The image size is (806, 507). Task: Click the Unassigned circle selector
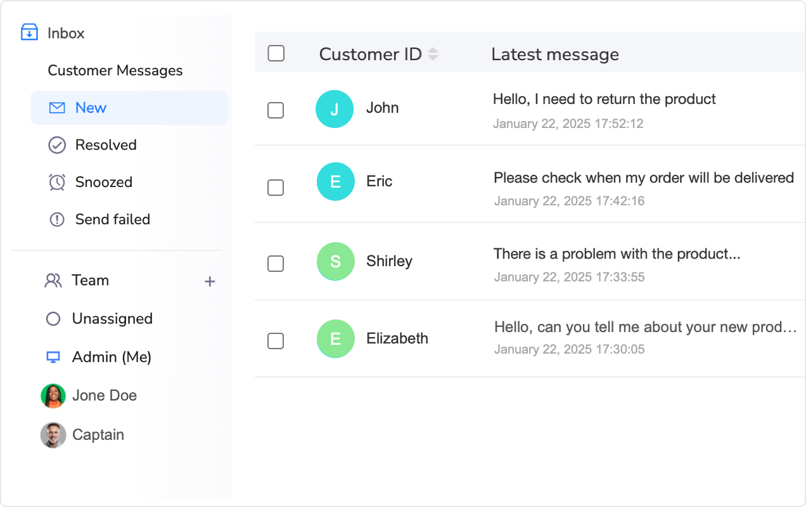pyautogui.click(x=54, y=318)
